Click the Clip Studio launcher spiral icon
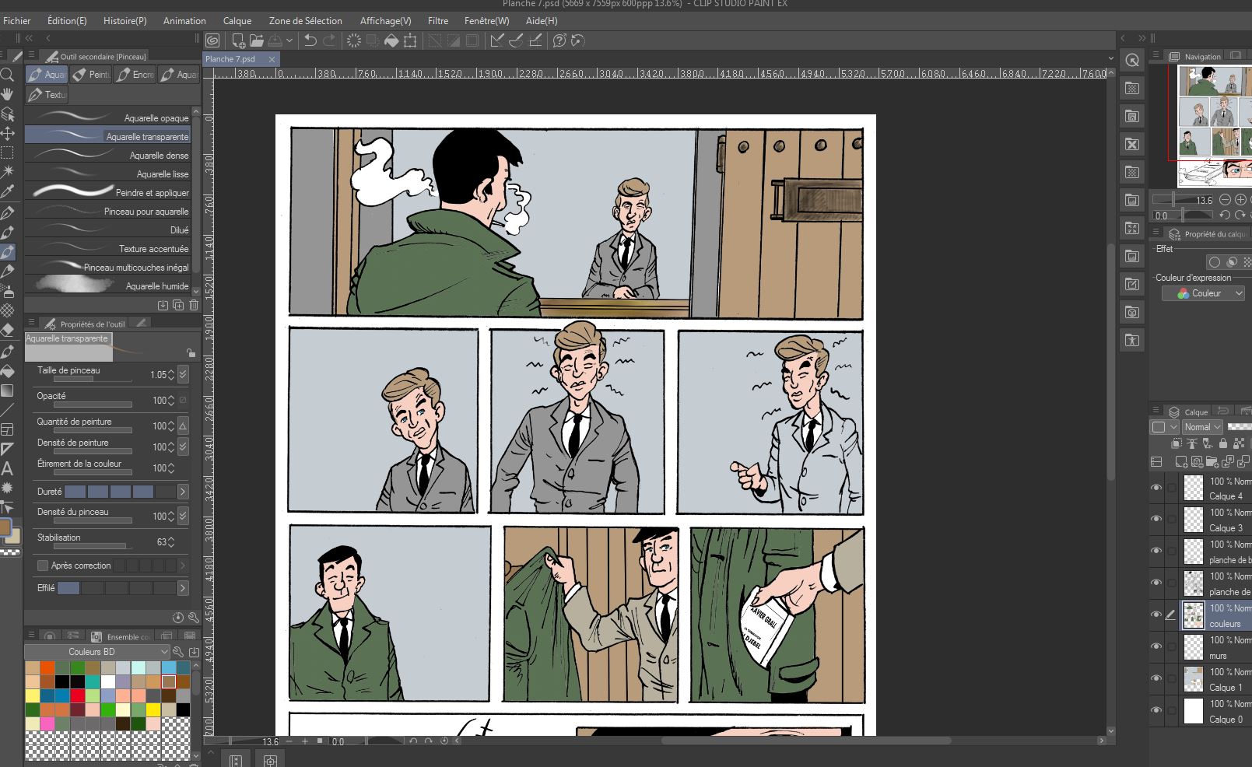The width and height of the screenshot is (1252, 767). click(212, 40)
